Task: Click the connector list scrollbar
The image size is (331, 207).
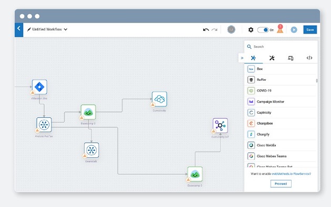Action: [317, 81]
